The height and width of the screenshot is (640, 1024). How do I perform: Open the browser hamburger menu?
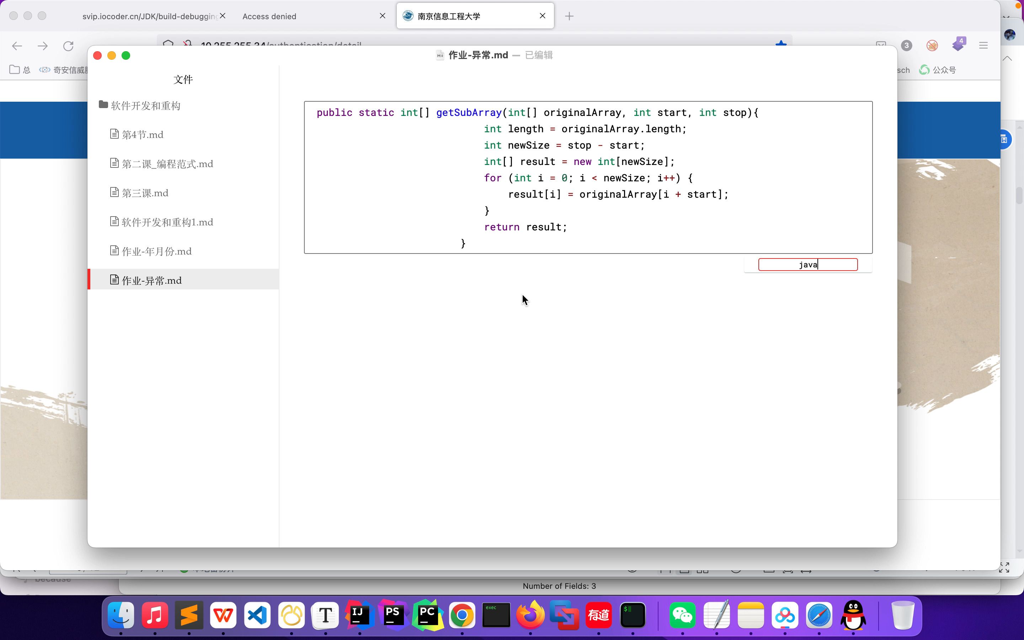pos(983,45)
